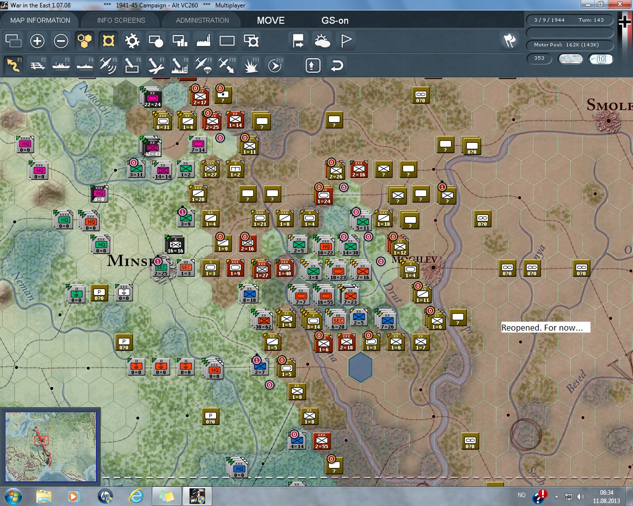The height and width of the screenshot is (506, 633).
Task: Open the volume control in system tray
Action: point(581,497)
